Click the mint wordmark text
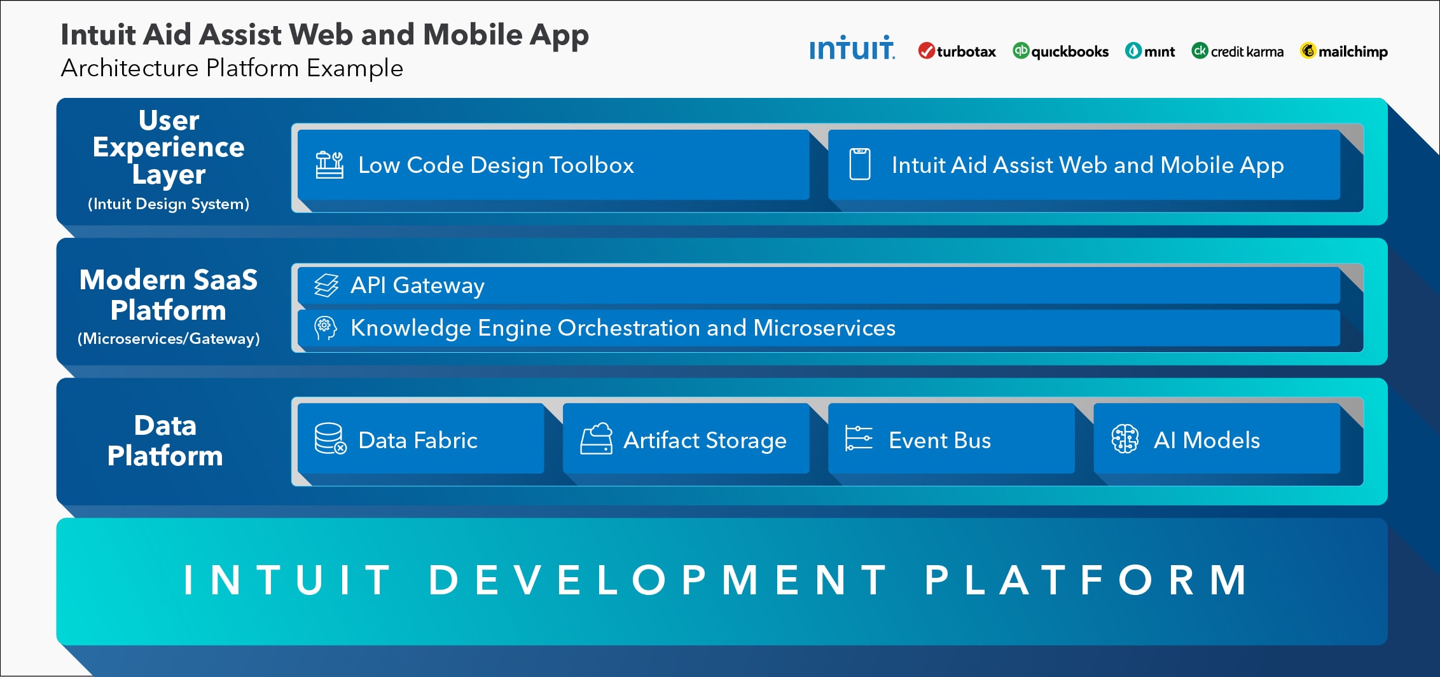The image size is (1440, 677). (x=1160, y=51)
